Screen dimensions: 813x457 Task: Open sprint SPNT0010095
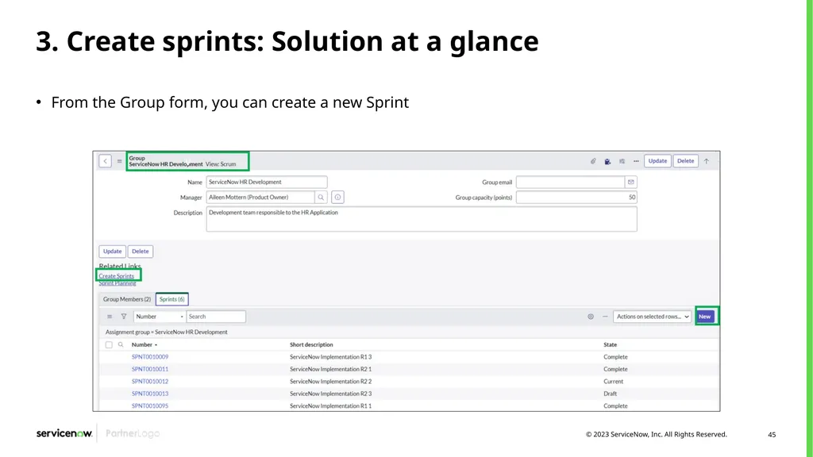(x=150, y=405)
